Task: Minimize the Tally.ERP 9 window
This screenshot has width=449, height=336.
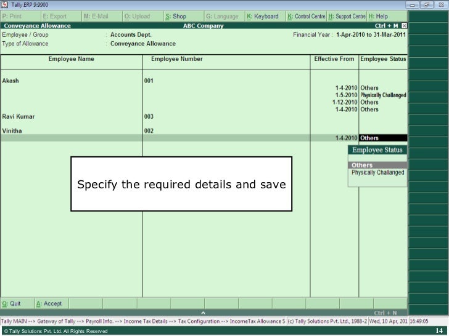Action: (x=413, y=5)
